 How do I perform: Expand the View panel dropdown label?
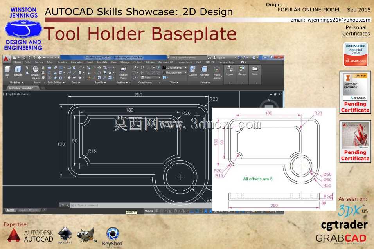174,83
